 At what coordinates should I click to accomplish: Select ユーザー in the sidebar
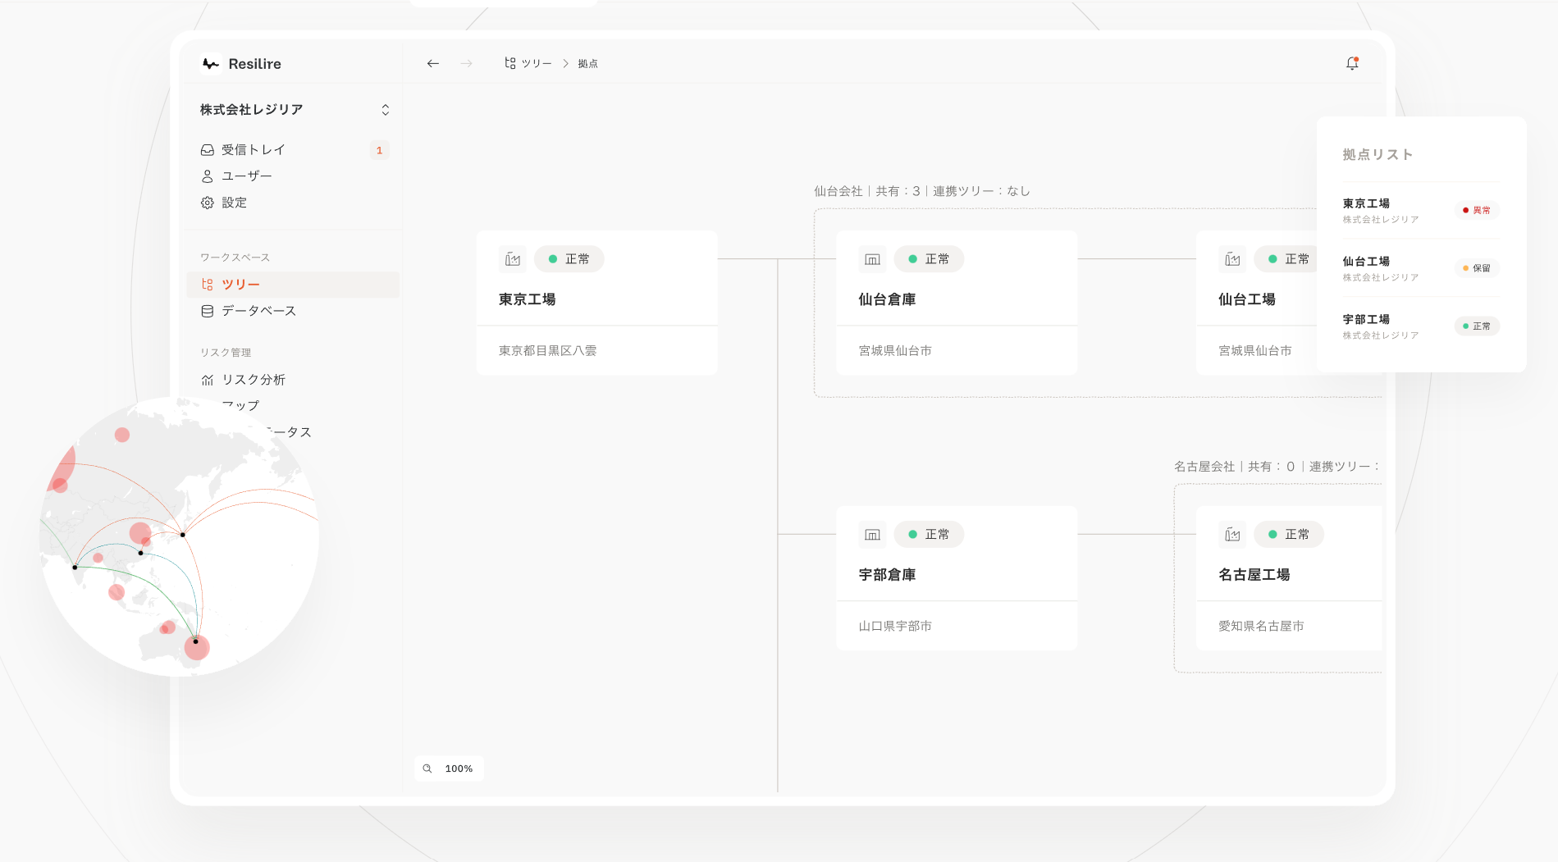(246, 176)
